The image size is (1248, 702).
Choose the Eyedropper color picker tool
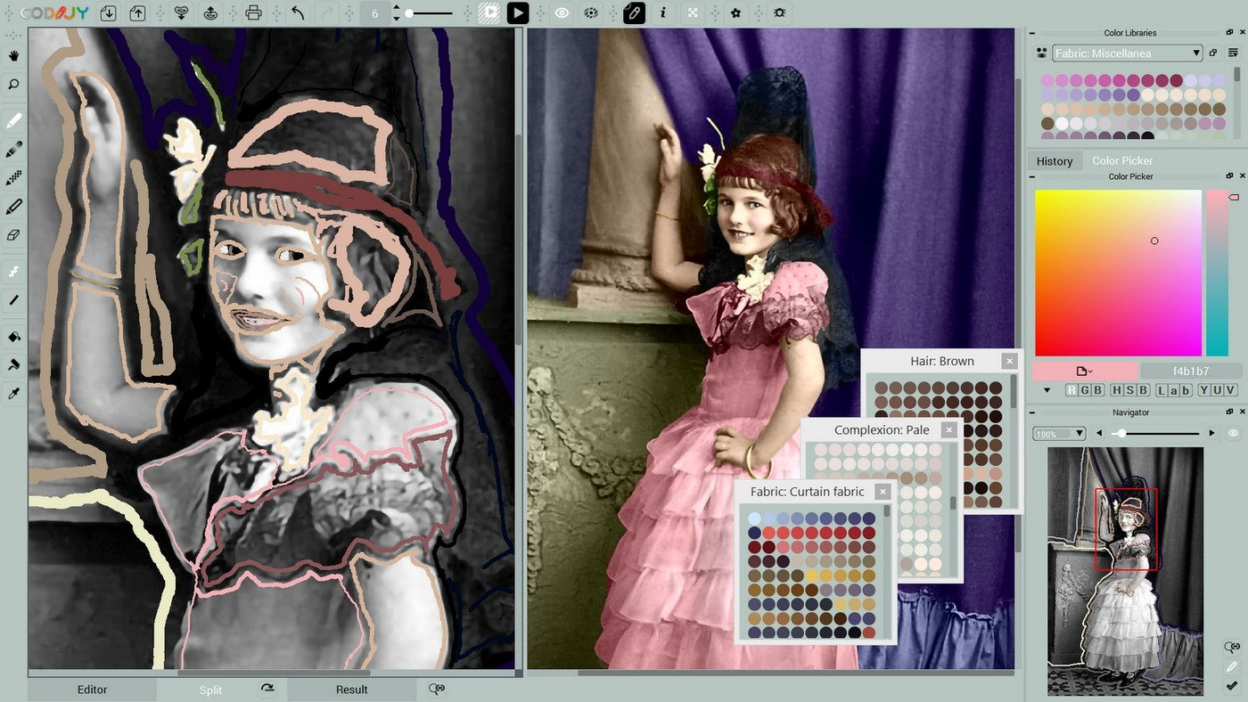click(x=13, y=393)
